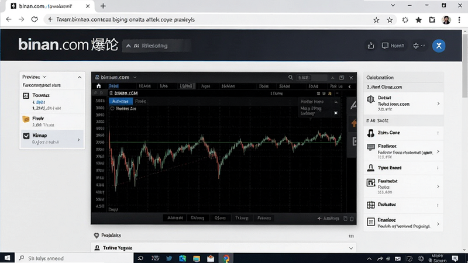
Task: Click the search input field in the chart window
Action: point(311,78)
